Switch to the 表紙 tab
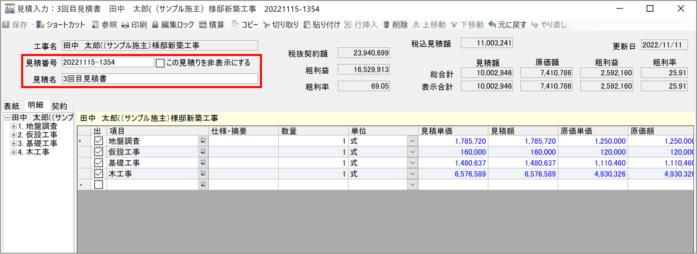 [x=11, y=106]
